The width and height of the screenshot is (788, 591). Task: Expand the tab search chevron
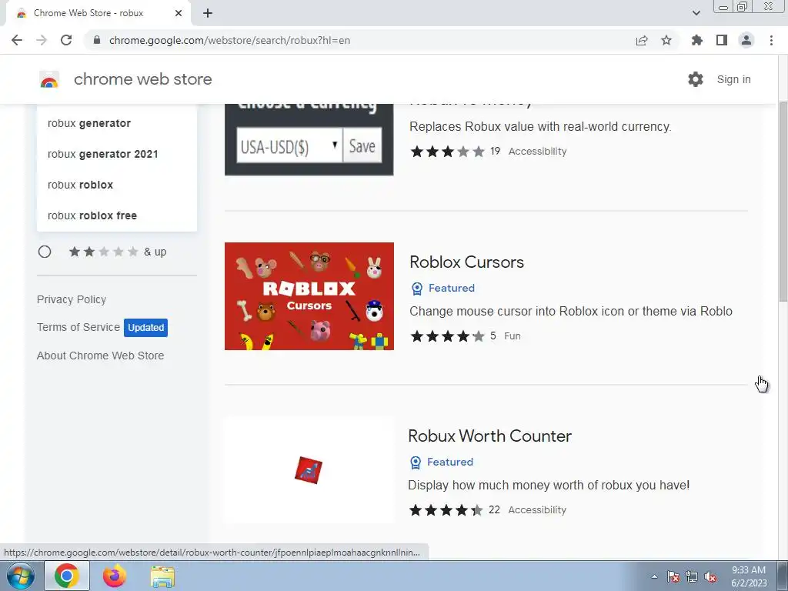[696, 13]
